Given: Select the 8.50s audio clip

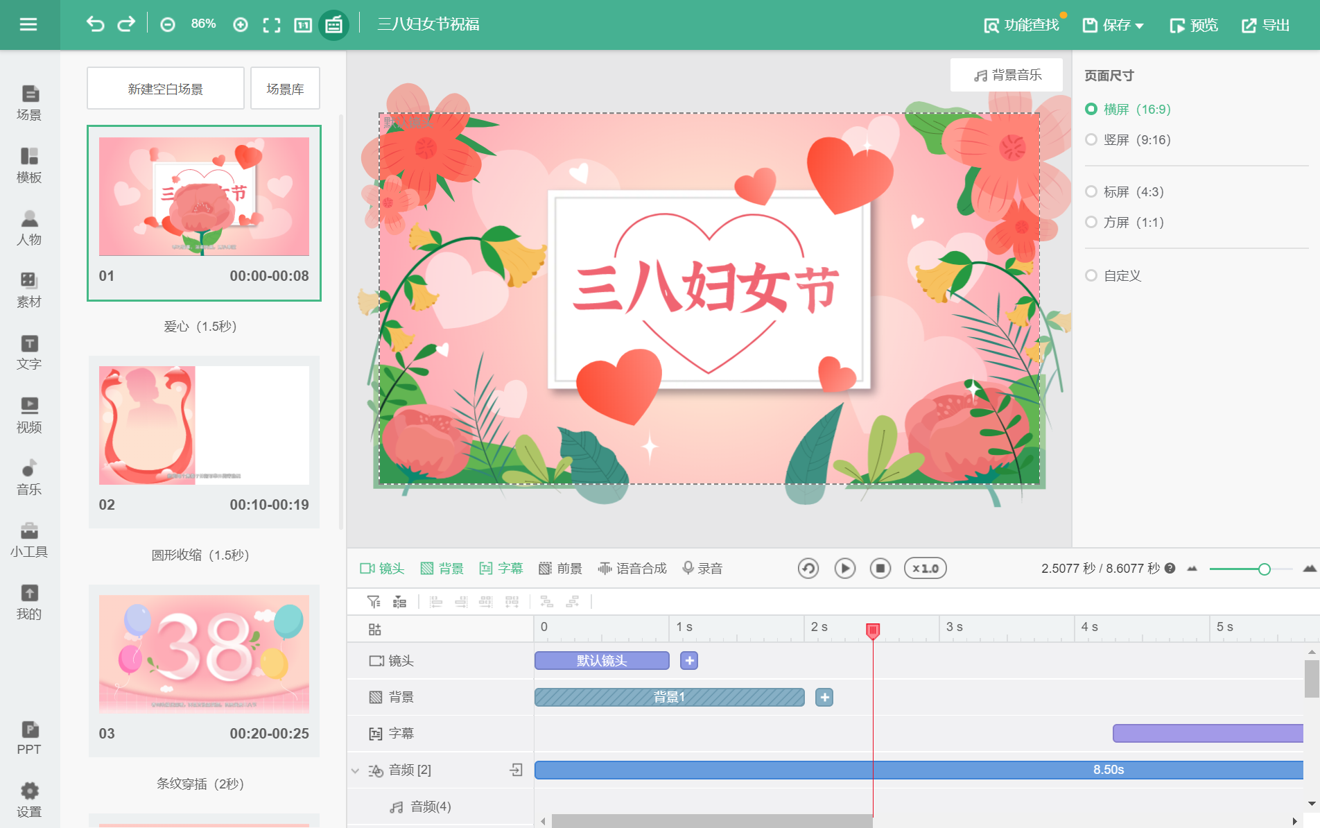Looking at the screenshot, I should click(919, 770).
